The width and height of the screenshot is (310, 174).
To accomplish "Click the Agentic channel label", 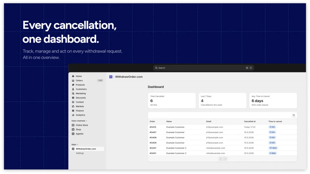I will click(x=80, y=134).
